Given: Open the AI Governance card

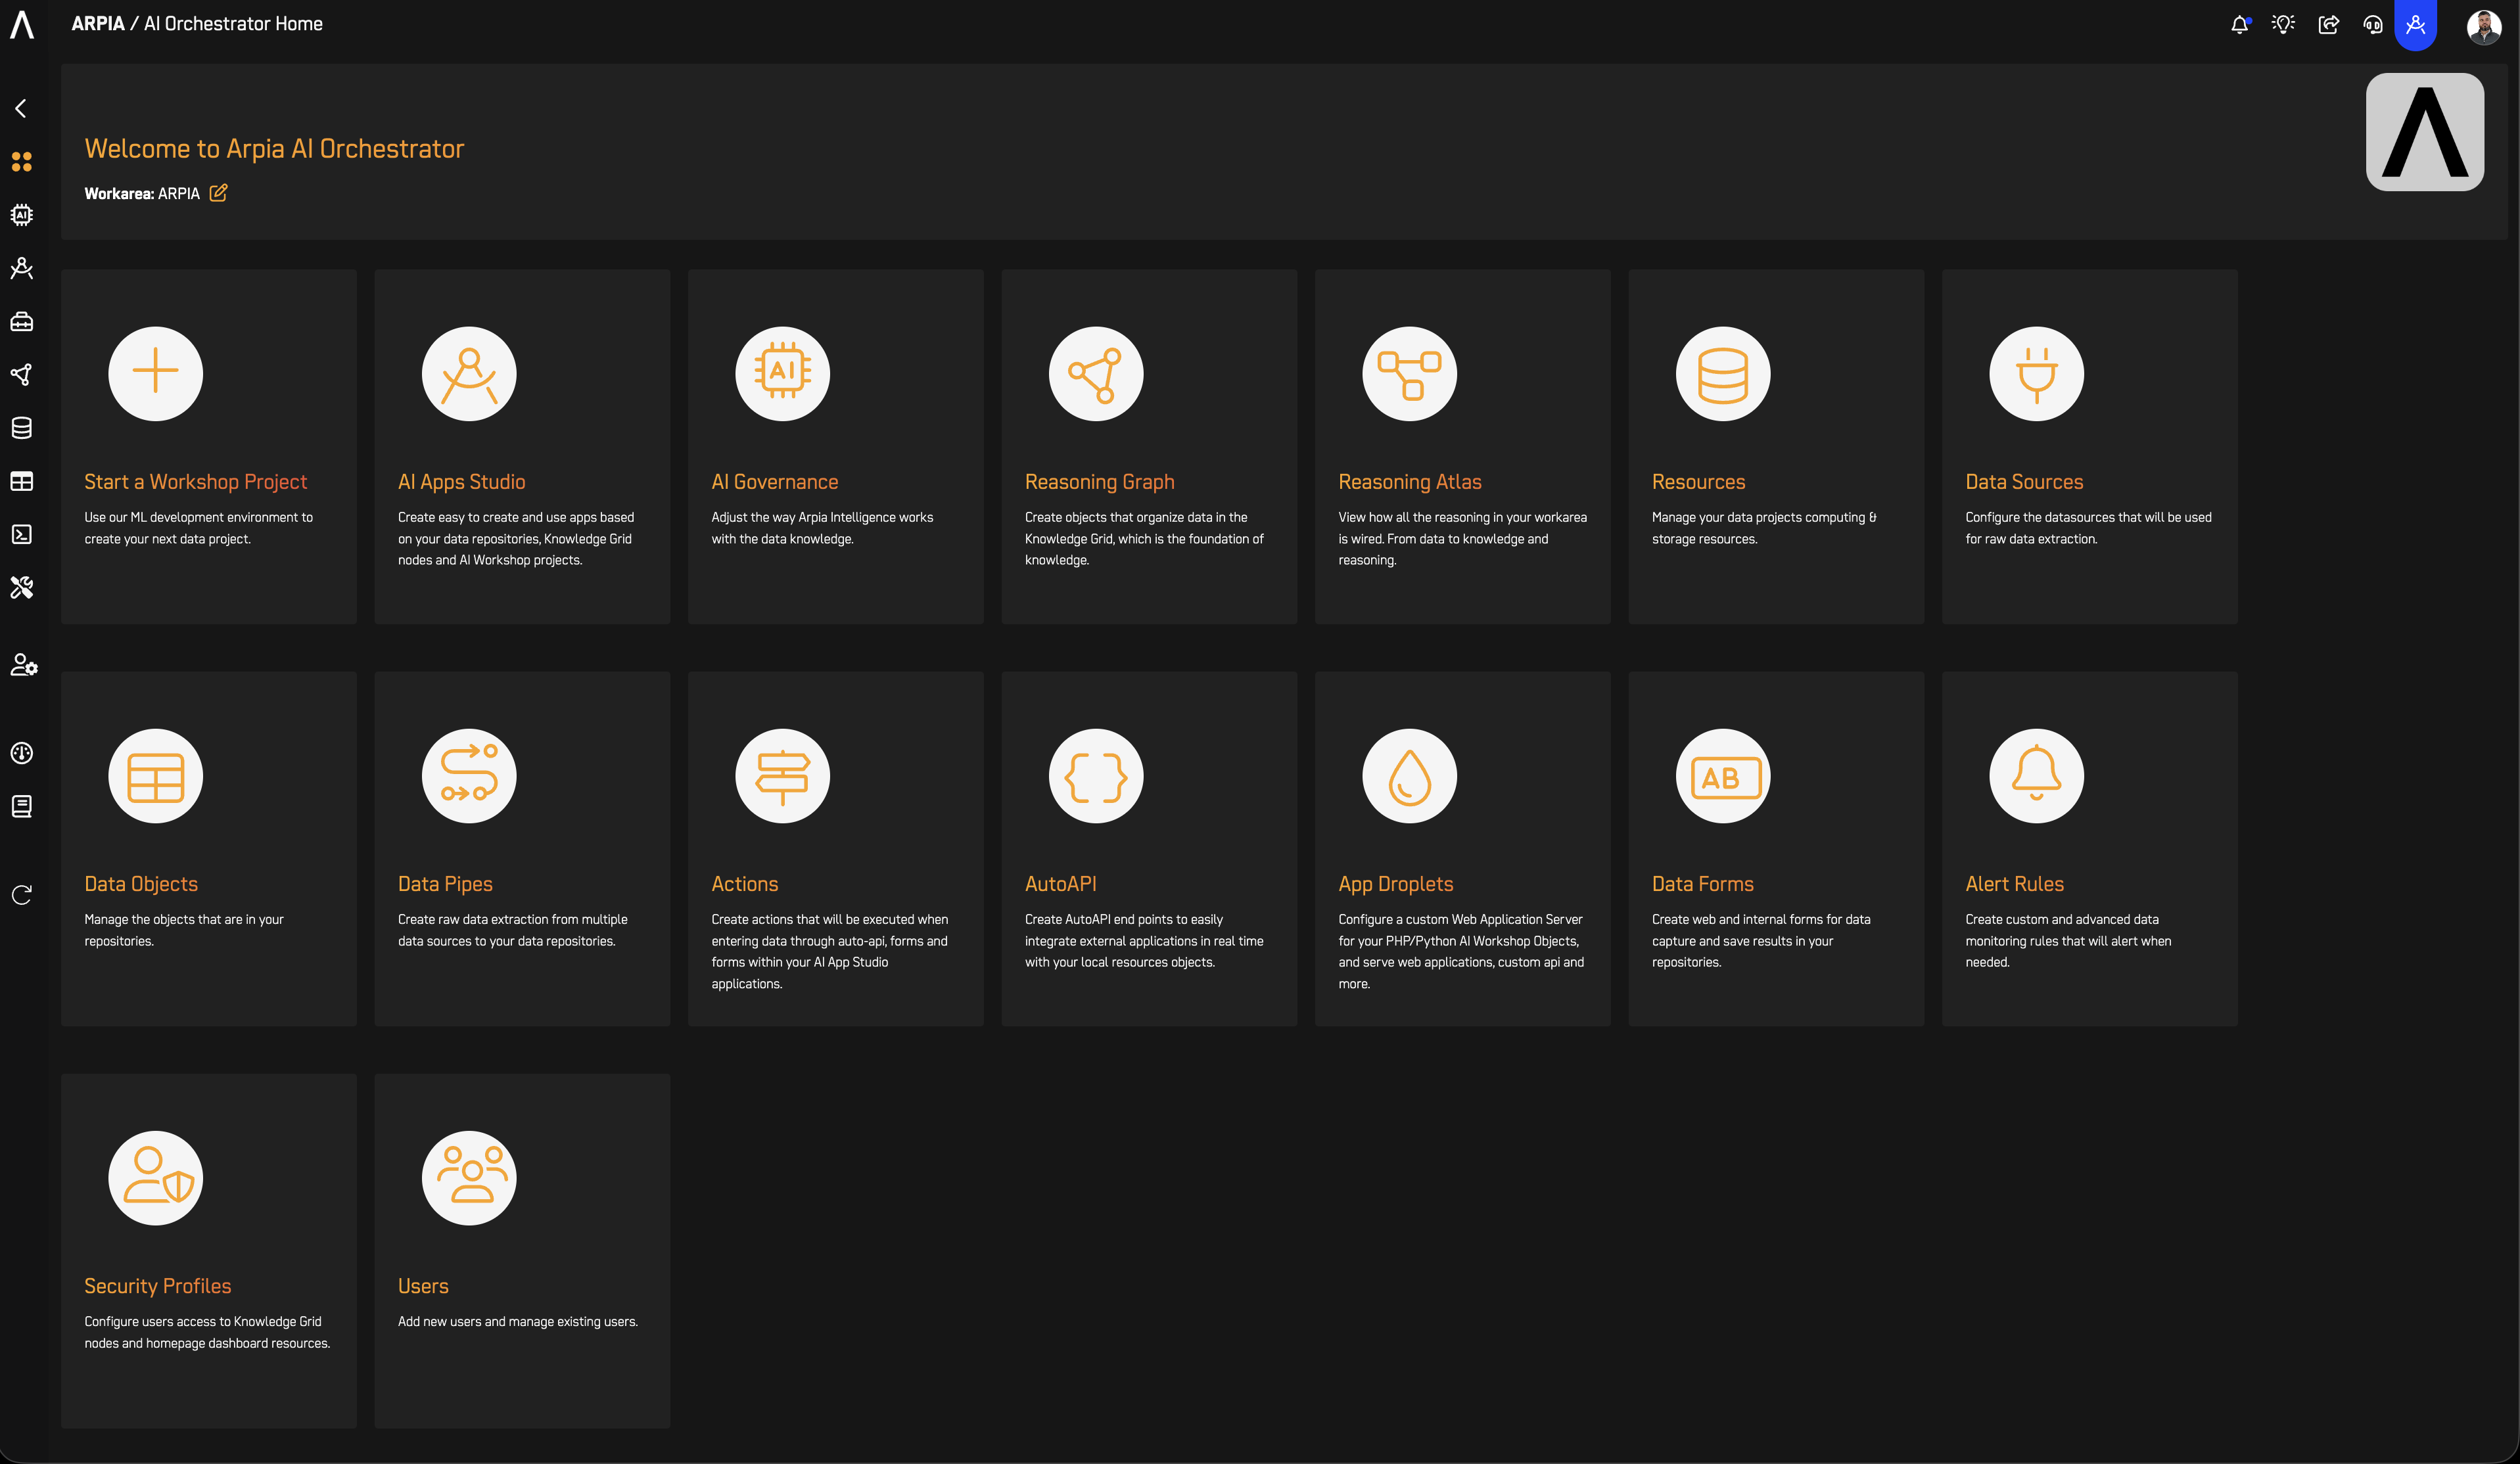Looking at the screenshot, I should pos(835,446).
